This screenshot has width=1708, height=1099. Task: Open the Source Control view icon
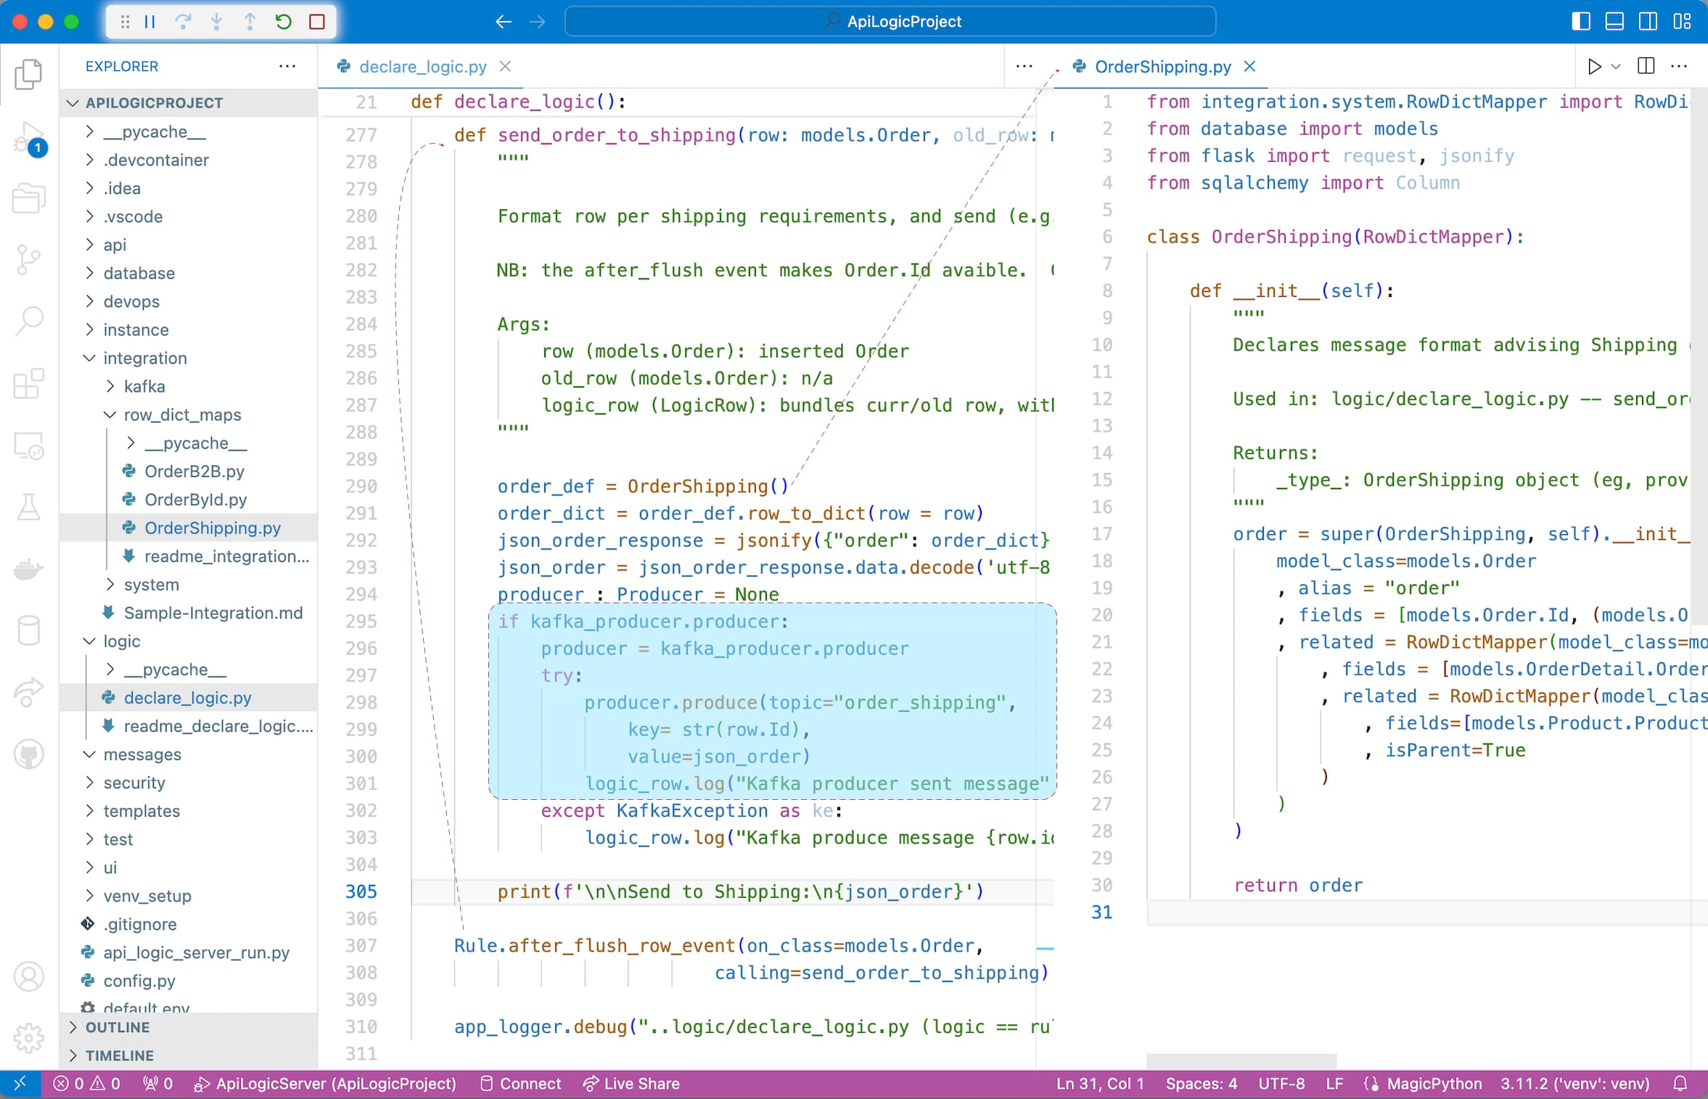29,259
